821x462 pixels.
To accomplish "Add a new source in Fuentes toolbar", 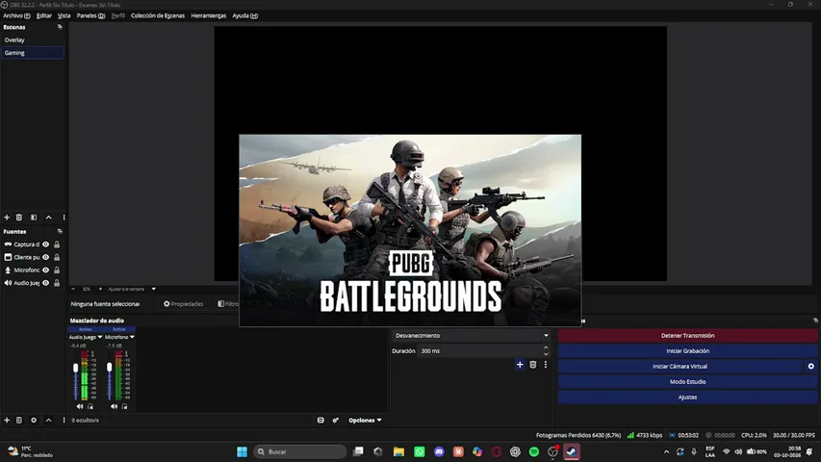I will [x=7, y=420].
